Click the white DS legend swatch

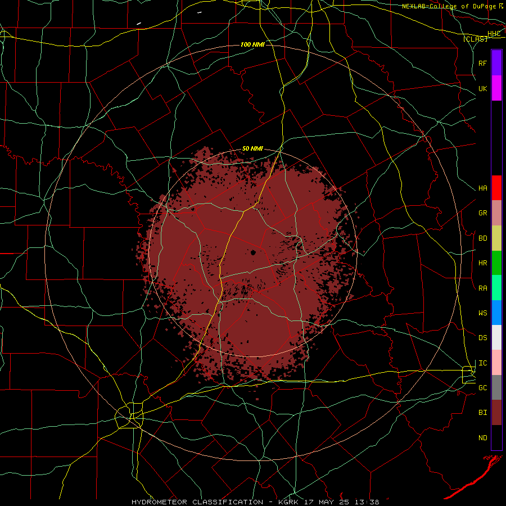pos(496,337)
